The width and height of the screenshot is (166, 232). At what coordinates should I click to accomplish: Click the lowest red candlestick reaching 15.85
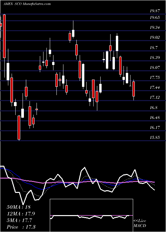pos(19,128)
